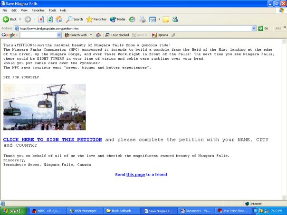The image size is (287, 215).
Task: Open the Media bar
Action: [117, 19]
